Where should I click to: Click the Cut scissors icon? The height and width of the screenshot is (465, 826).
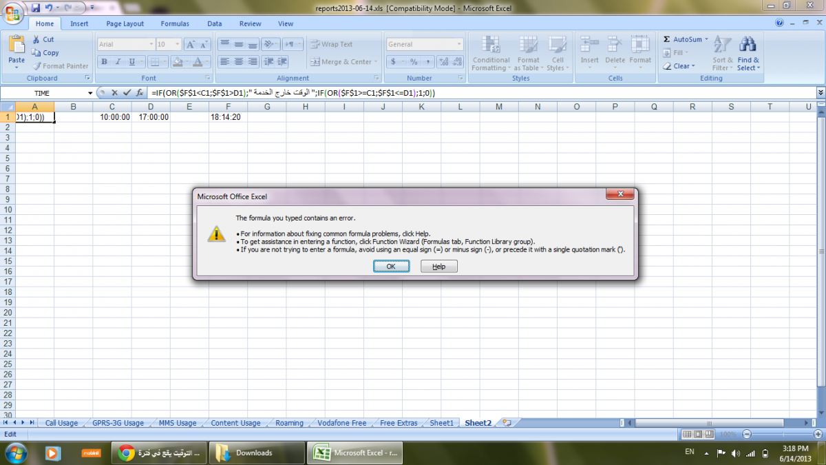click(36, 40)
